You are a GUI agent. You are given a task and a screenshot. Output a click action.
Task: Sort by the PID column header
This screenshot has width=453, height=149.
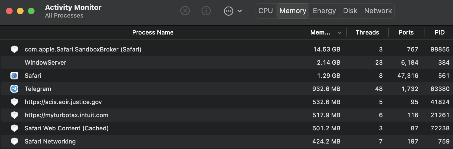point(439,33)
